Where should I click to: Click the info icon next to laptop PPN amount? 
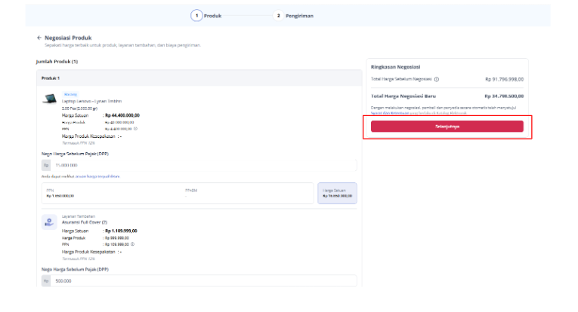coord(136,129)
